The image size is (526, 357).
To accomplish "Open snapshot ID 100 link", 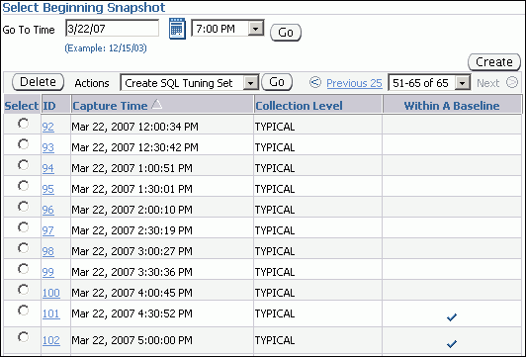I will (51, 293).
